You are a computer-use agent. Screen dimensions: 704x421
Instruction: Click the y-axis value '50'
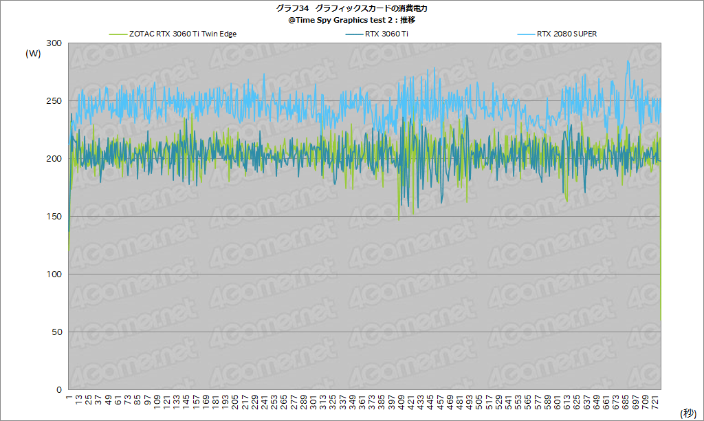pyautogui.click(x=56, y=332)
